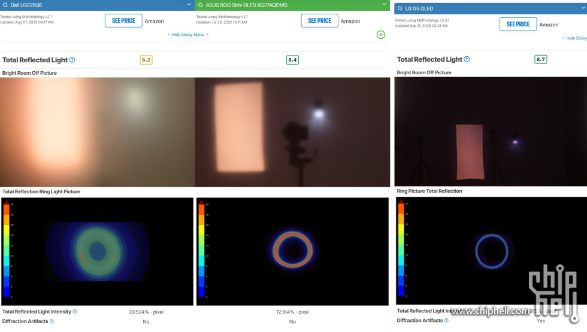The image size is (587, 332).
Task: Click SEE PRICE for the ASUS ROG Strix
Action: click(319, 20)
